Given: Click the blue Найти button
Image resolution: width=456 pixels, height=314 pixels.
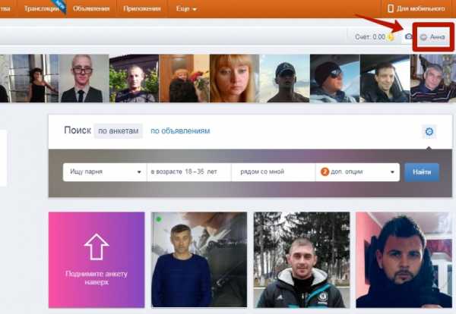Looking at the screenshot, I should click(x=422, y=172).
